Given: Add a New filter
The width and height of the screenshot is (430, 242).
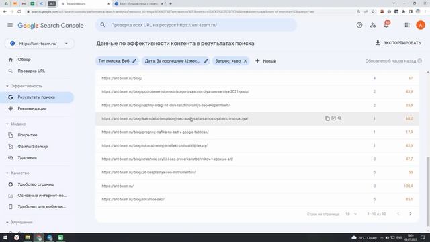Looking at the screenshot, I should point(265,61).
